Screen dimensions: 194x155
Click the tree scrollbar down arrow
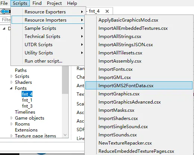pos(65,135)
